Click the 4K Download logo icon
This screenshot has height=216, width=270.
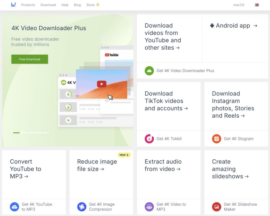(13, 5)
